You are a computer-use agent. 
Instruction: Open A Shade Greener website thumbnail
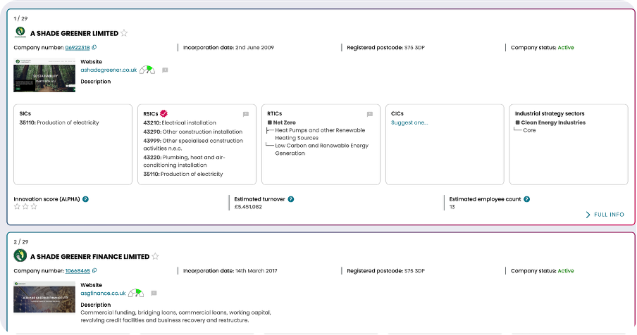coord(44,76)
